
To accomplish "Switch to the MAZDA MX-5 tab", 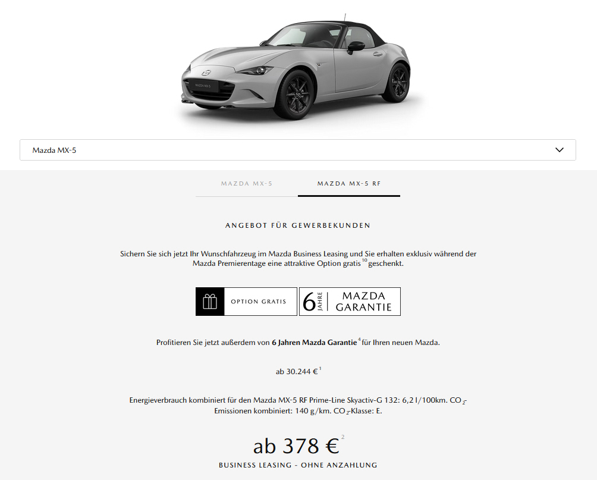I will (x=247, y=184).
